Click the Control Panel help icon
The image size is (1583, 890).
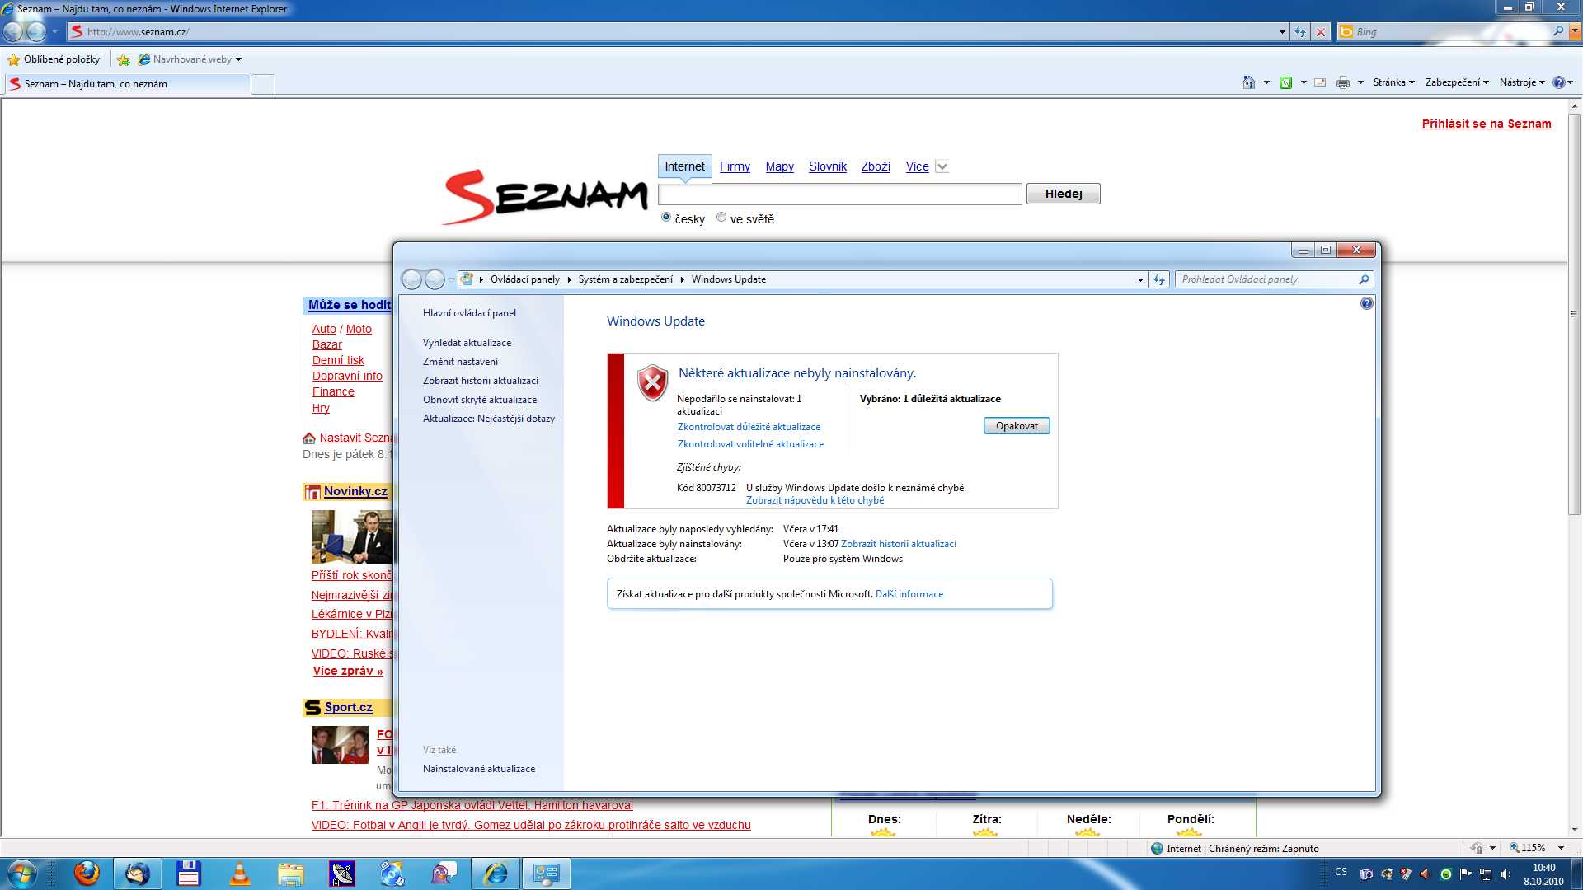coord(1366,303)
